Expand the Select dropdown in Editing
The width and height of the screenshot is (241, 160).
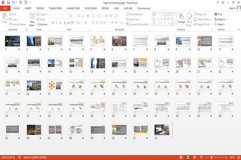[220, 24]
